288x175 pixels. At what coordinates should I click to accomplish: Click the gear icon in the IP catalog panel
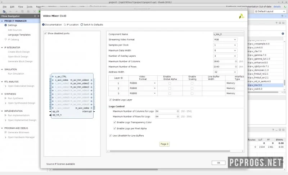(283, 34)
